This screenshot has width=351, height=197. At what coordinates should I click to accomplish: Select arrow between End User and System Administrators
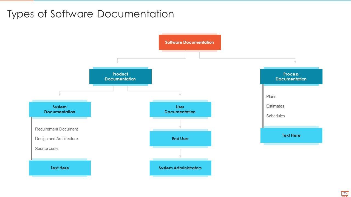pyautogui.click(x=180, y=153)
